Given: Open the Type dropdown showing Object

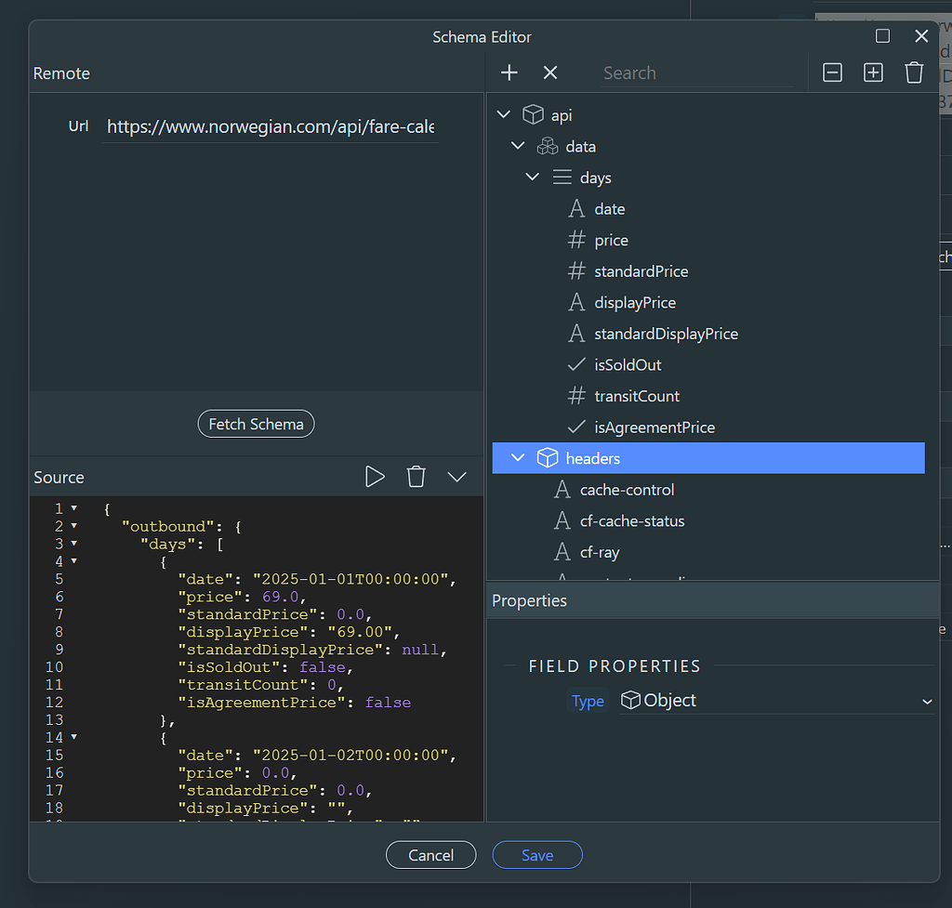Looking at the screenshot, I should click(927, 701).
